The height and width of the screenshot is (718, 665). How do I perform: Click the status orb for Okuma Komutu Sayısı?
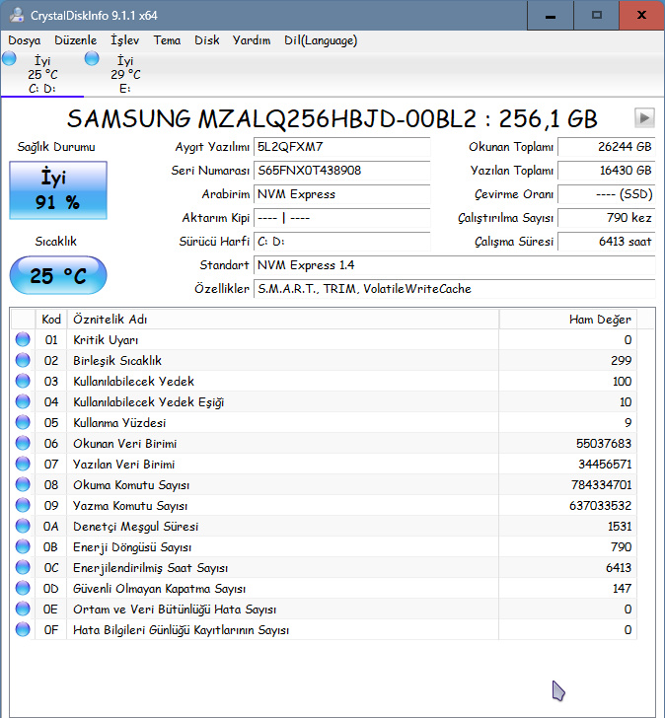[23, 484]
